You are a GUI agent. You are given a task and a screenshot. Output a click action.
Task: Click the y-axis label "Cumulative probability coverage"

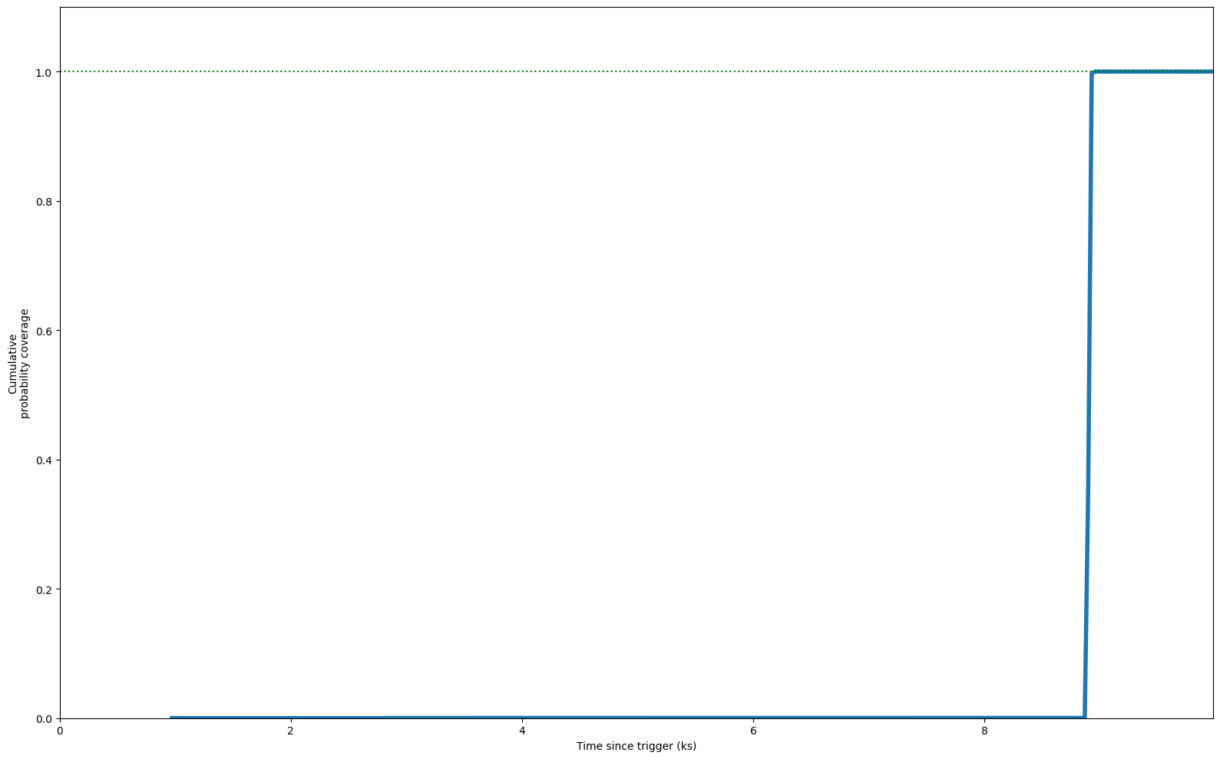pyautogui.click(x=18, y=364)
